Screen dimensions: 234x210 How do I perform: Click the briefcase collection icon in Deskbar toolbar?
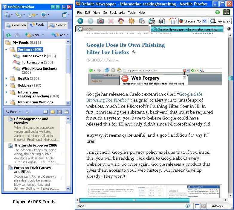click(7, 15)
